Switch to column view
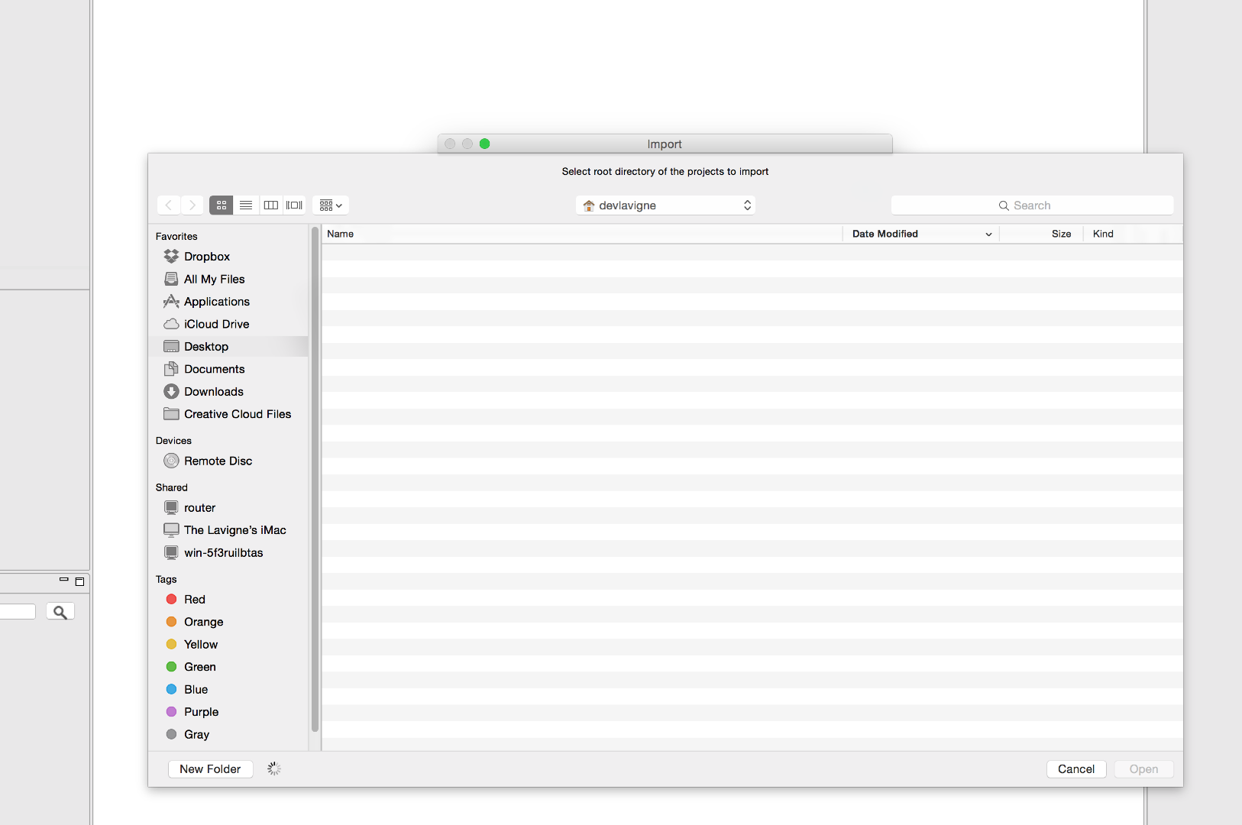 tap(270, 205)
